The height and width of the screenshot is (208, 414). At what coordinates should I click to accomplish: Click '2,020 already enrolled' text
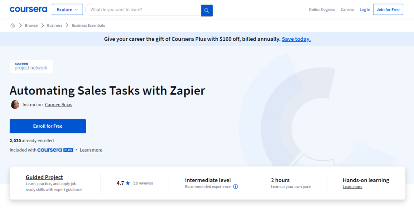pyautogui.click(x=32, y=141)
